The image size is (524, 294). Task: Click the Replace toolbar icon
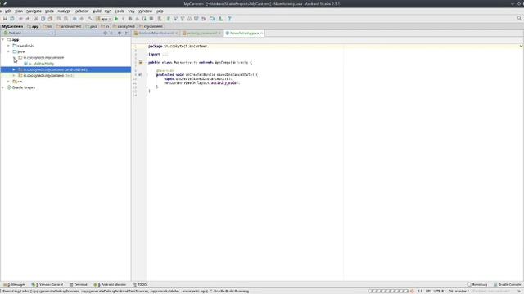click(x=65, y=19)
